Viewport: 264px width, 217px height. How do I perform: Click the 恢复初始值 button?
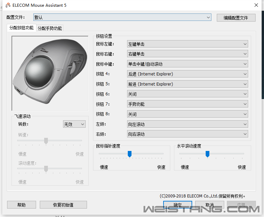[x=63, y=205]
